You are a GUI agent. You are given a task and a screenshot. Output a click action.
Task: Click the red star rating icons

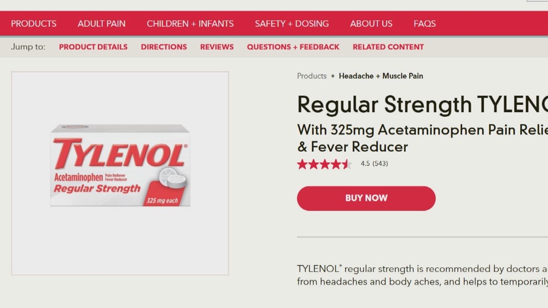(324, 164)
